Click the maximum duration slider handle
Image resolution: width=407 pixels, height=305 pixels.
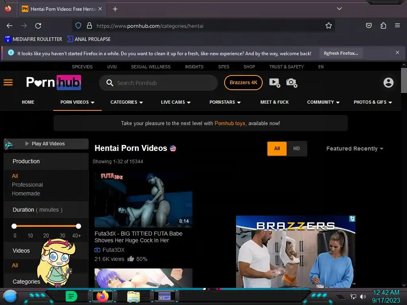click(78, 226)
